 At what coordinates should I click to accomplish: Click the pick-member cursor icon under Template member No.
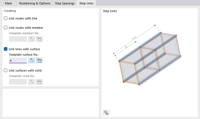[x=32, y=39]
